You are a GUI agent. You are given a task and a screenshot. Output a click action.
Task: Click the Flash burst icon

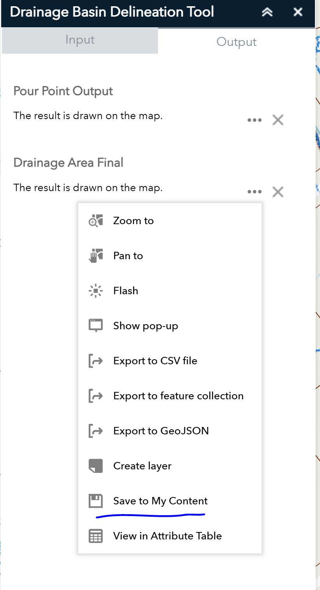pos(96,291)
